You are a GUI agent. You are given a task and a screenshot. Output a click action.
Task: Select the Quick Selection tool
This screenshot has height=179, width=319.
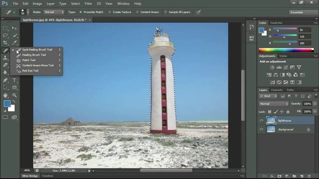14,35
